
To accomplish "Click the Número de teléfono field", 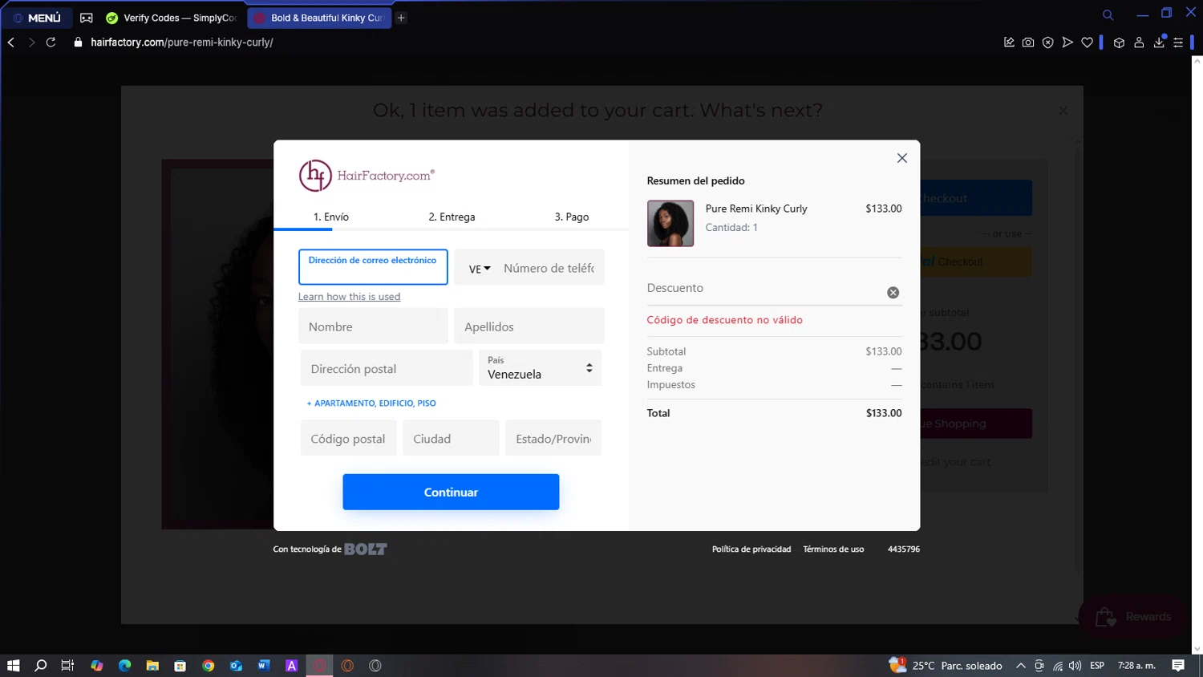I will click(549, 268).
